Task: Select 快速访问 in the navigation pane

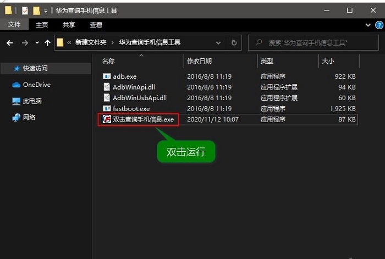Action: [46, 68]
